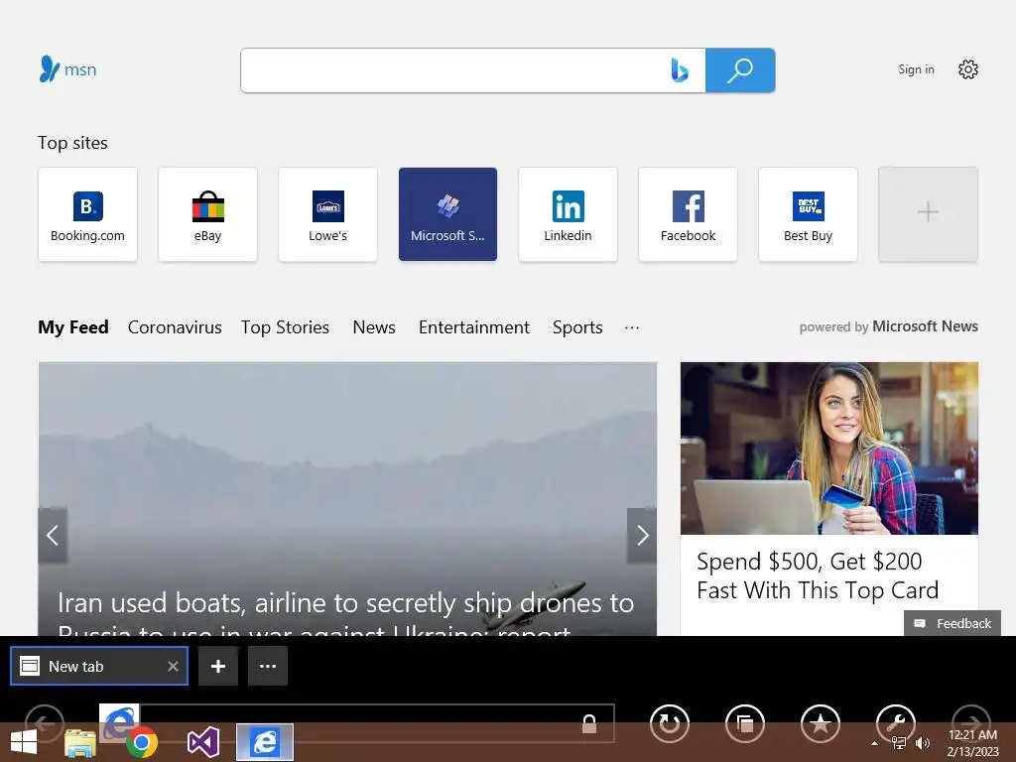
Task: Switch to the Sports tab
Action: [x=578, y=327]
